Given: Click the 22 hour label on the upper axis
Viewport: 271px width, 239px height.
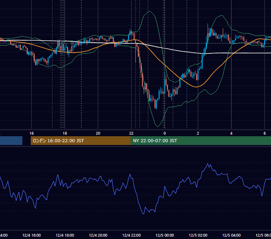Looking at the screenshot, I should [x=132, y=133].
